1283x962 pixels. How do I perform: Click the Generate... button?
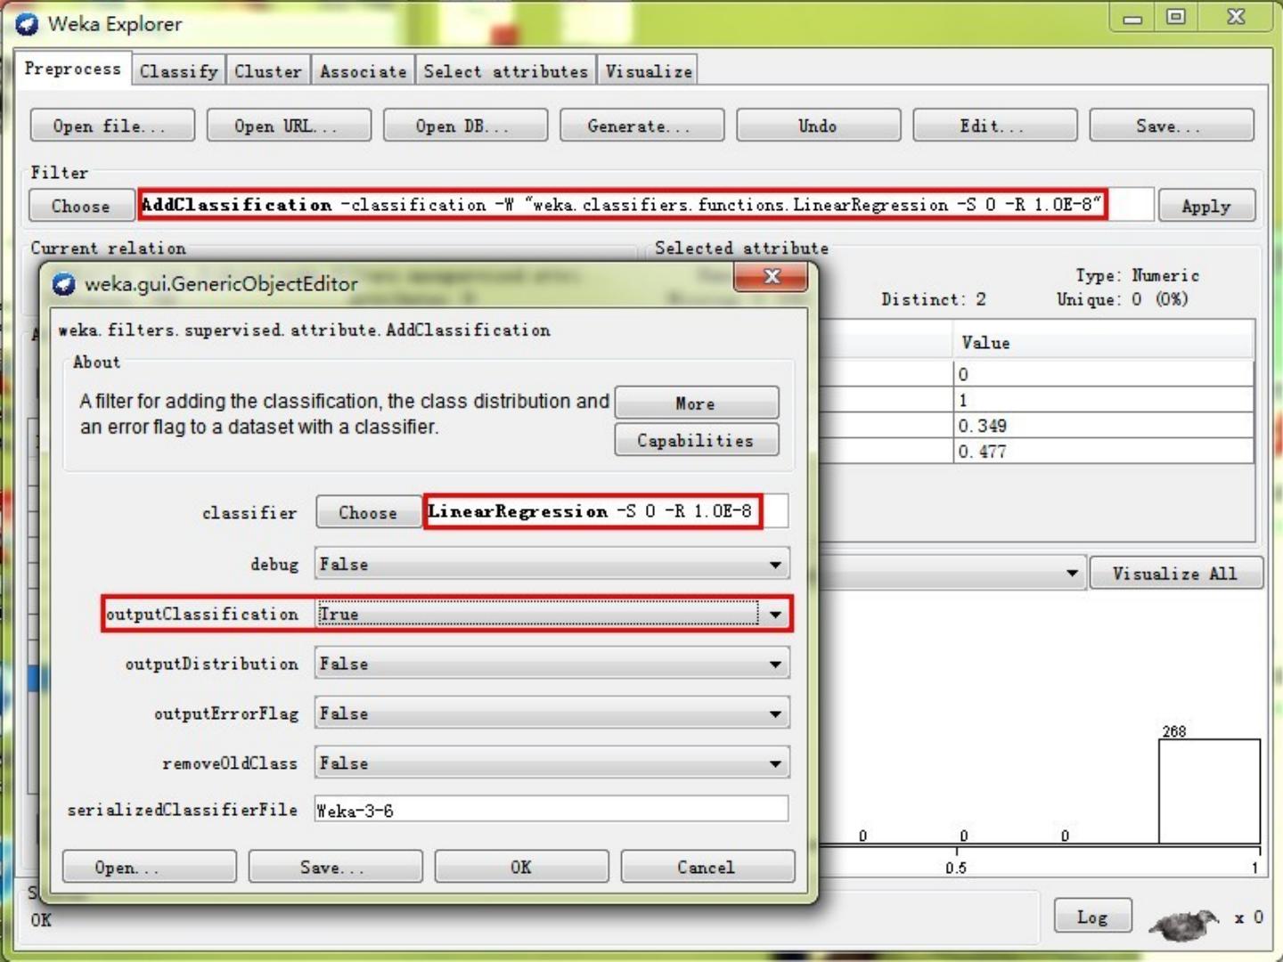(641, 126)
